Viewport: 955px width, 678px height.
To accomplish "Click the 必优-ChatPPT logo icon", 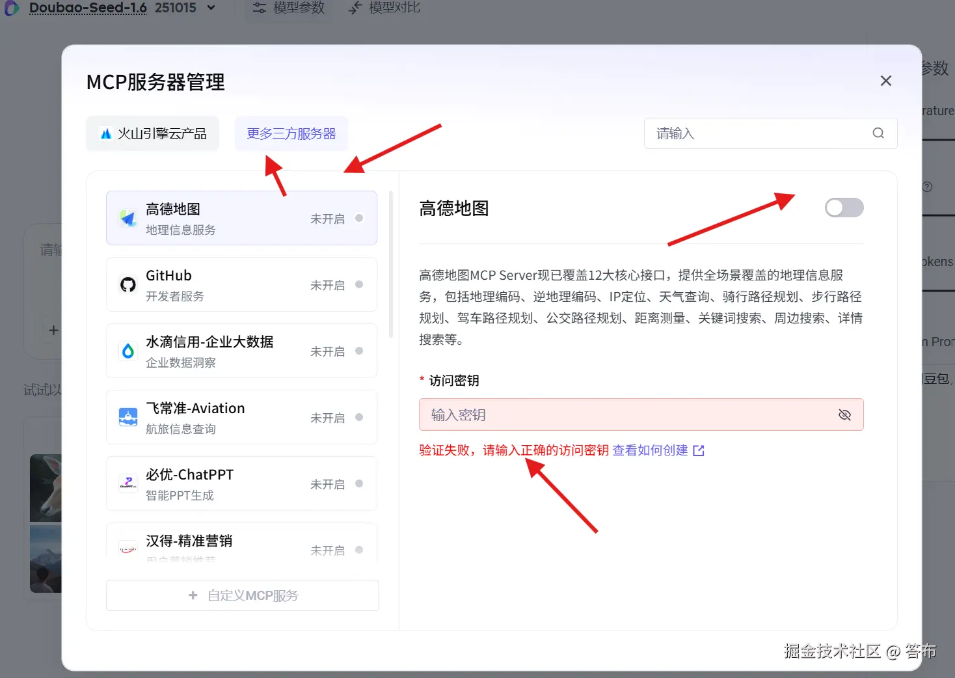I will [x=128, y=483].
